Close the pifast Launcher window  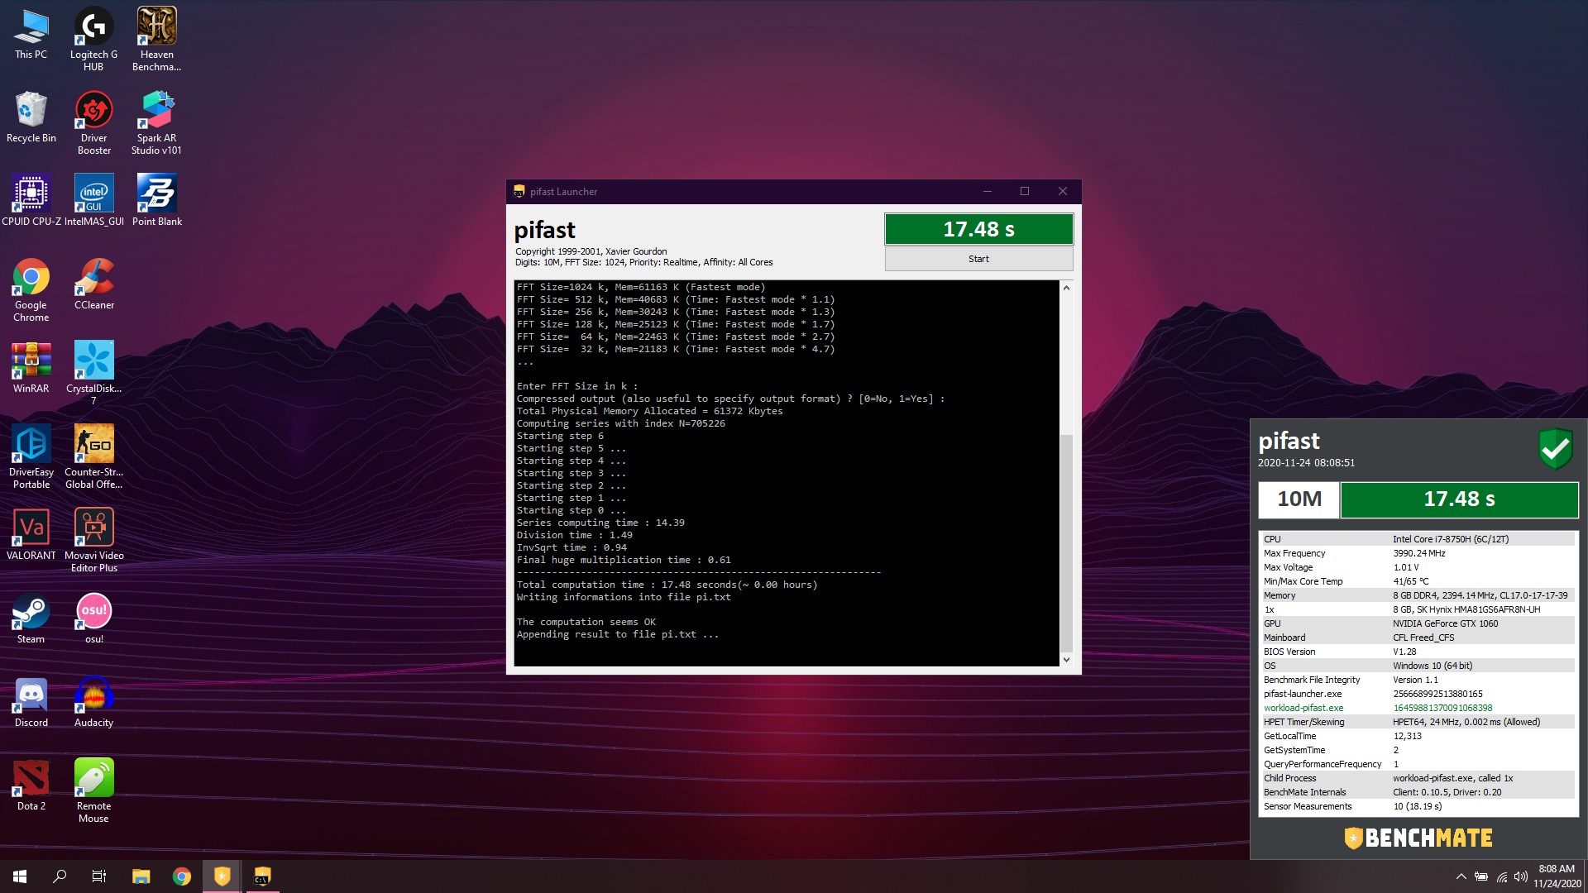1063,191
